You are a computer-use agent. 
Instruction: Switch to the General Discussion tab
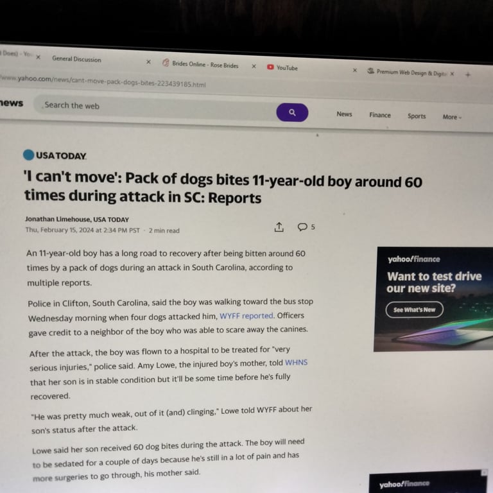click(77, 59)
